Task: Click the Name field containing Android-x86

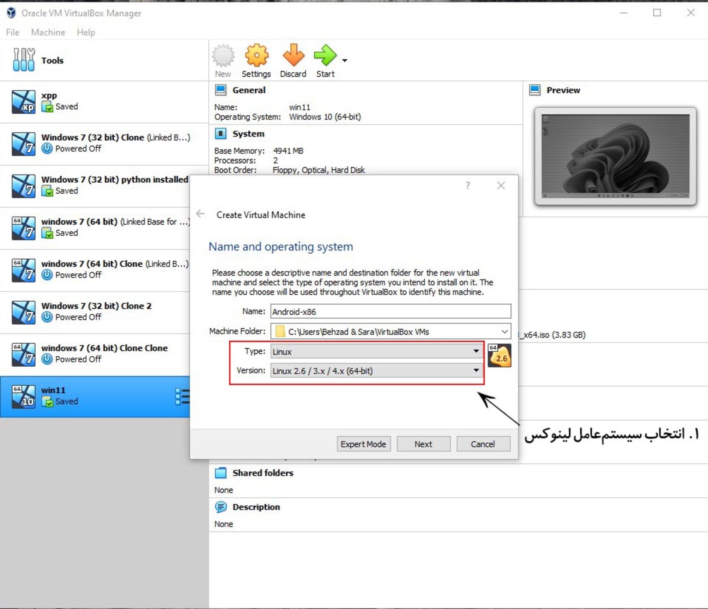Action: (x=391, y=311)
